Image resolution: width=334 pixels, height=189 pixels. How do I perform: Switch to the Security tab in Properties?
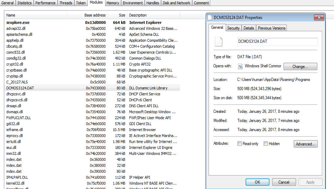click(233, 28)
